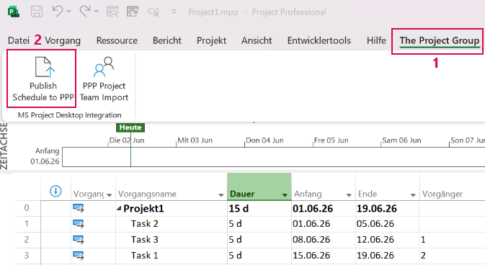Select the Projekt1 task name cell
This screenshot has width=485, height=265.
point(172,208)
